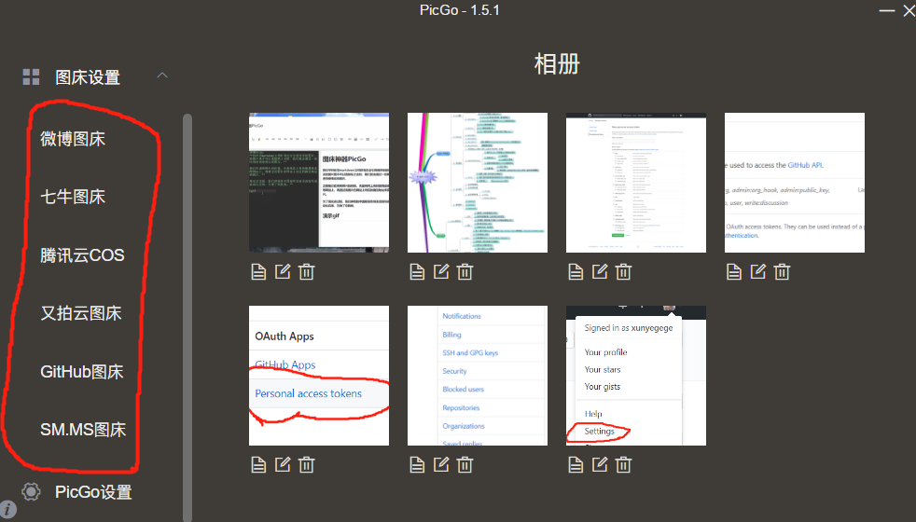Copy link of the token scopes page image
Image resolution: width=916 pixels, height=522 pixels.
click(576, 271)
